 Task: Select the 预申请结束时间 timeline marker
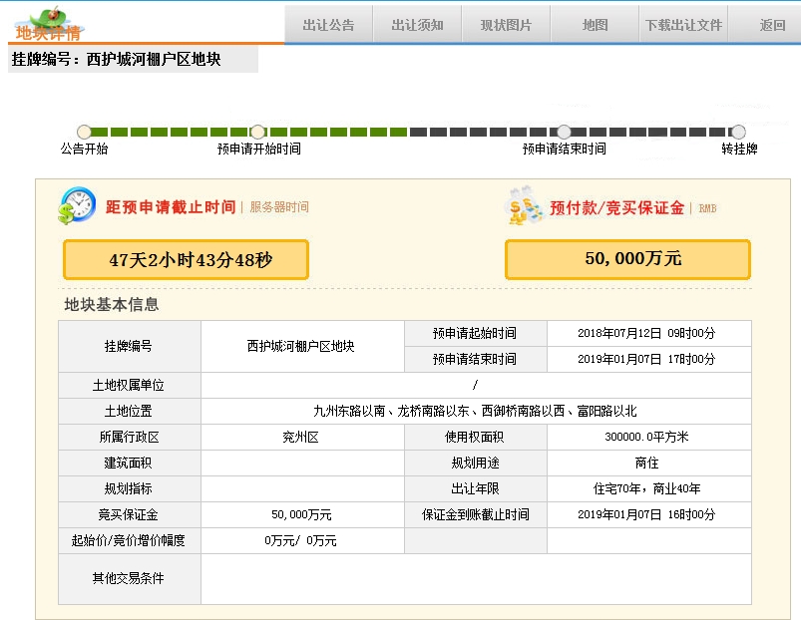(x=564, y=132)
